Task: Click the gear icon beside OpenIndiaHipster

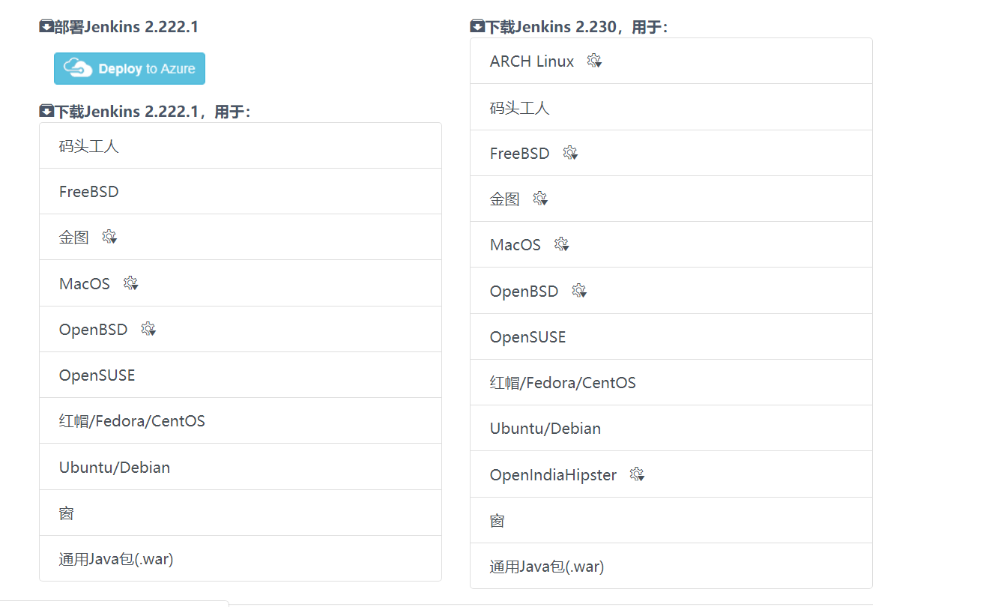Action: [637, 474]
